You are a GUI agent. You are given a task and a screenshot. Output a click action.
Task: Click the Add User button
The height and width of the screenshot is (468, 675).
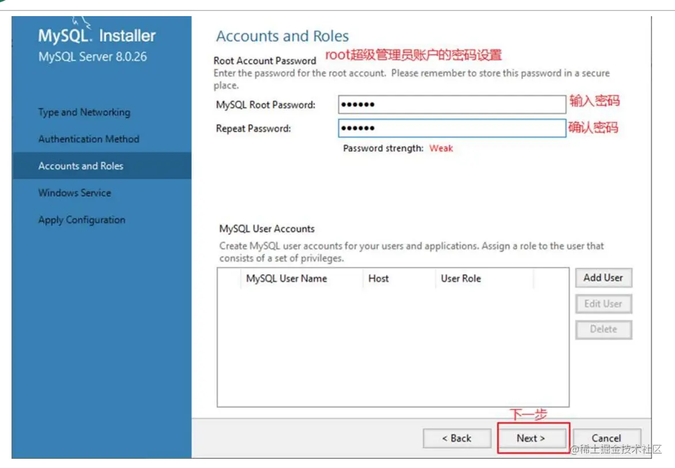(603, 278)
